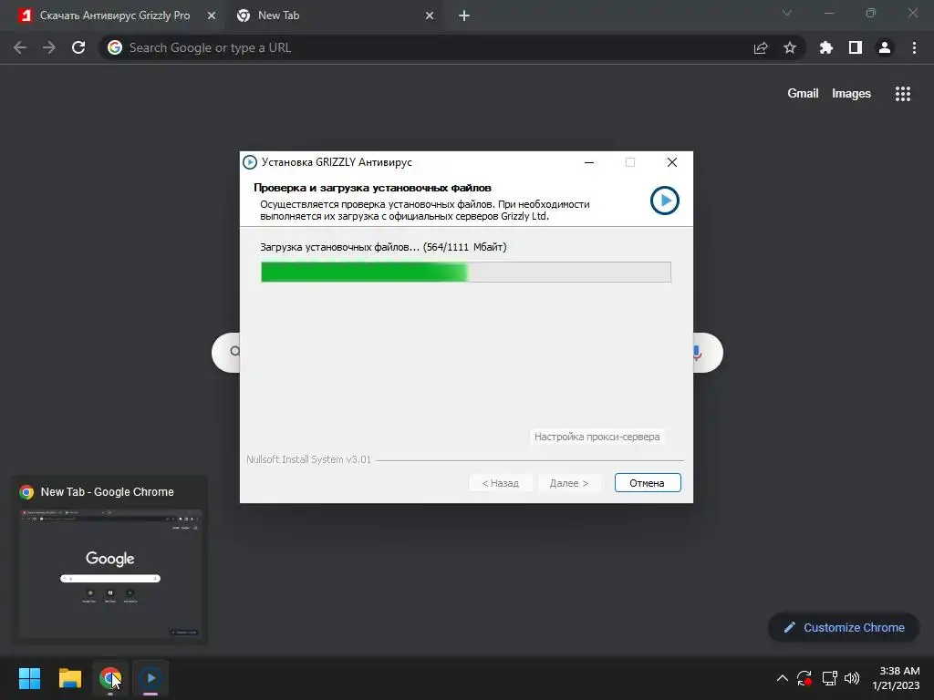Click the Google voice search microphone

[696, 353]
